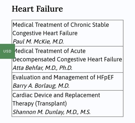Viewport: 135px width, 123px height.
Task: Click the word Replacement in last row
Action: click(x=82, y=95)
